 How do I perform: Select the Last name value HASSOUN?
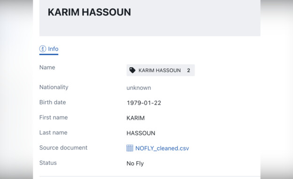(141, 133)
